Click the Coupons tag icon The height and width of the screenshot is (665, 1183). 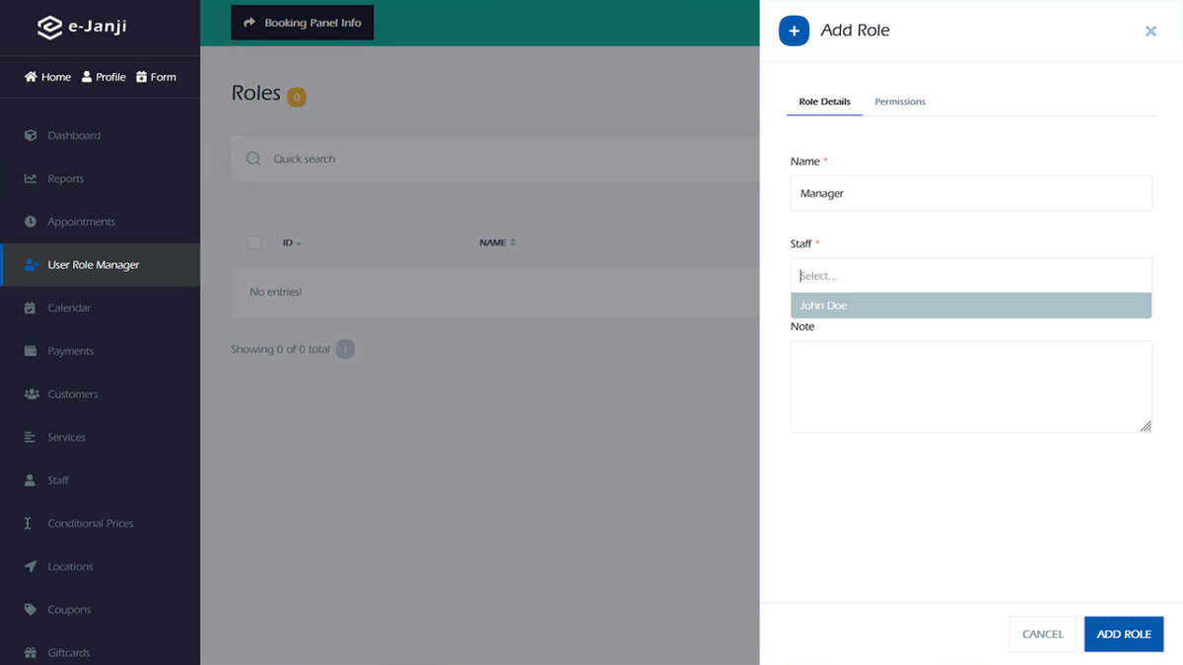click(x=30, y=610)
